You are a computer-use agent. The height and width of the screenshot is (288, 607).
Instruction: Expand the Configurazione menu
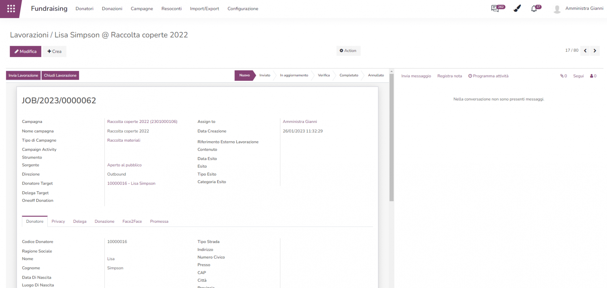tap(243, 9)
